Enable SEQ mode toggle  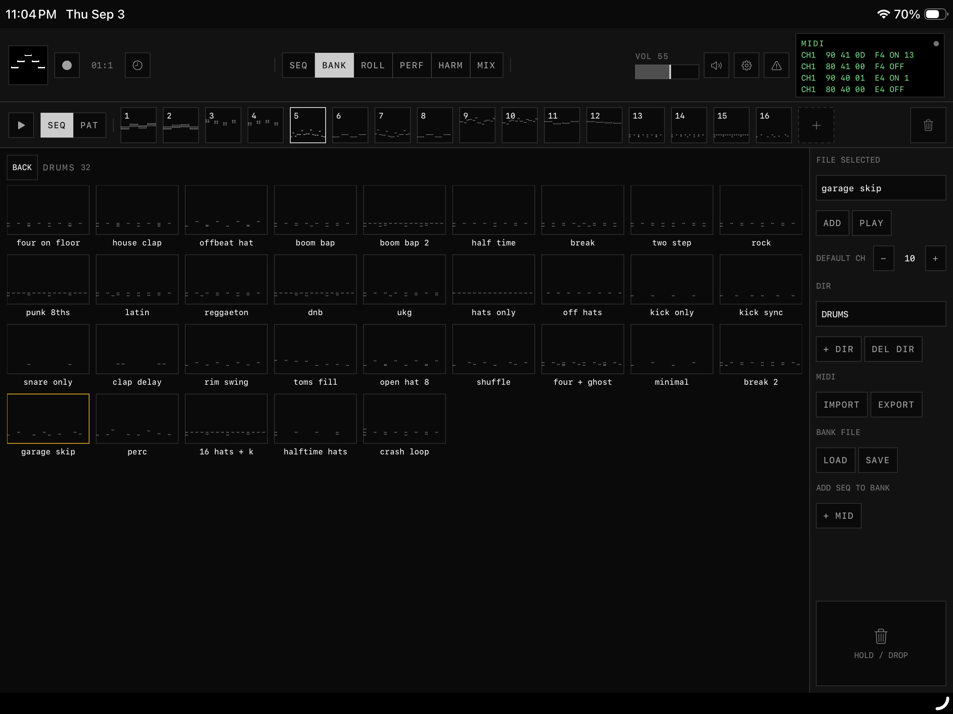pyautogui.click(x=56, y=125)
